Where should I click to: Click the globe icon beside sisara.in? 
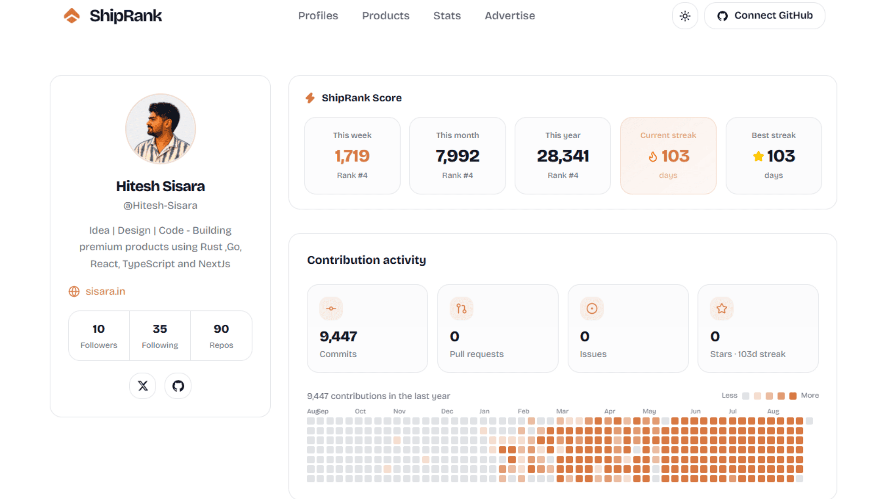click(x=74, y=292)
